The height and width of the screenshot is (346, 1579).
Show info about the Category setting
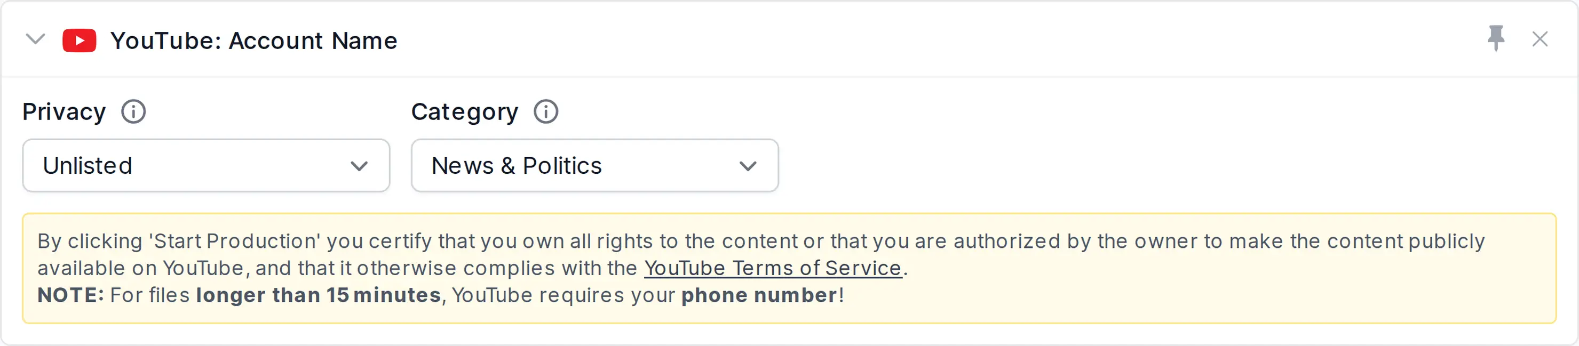coord(545,112)
